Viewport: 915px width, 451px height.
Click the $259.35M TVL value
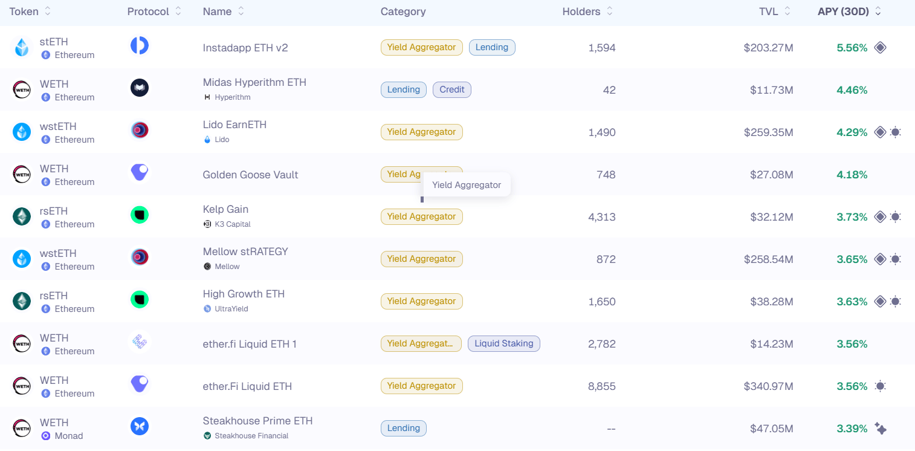[769, 132]
